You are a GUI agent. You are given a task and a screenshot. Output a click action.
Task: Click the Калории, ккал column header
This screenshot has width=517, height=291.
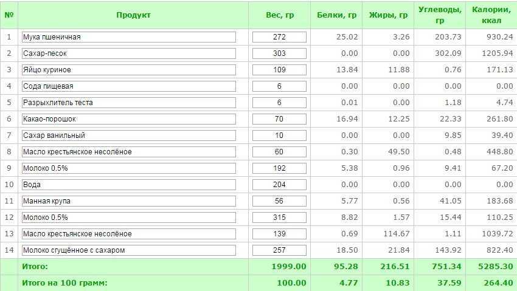pyautogui.click(x=491, y=15)
